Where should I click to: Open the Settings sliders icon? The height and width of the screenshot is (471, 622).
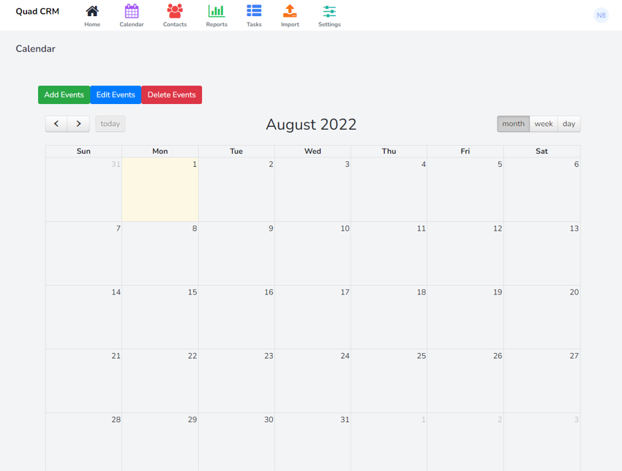(329, 11)
